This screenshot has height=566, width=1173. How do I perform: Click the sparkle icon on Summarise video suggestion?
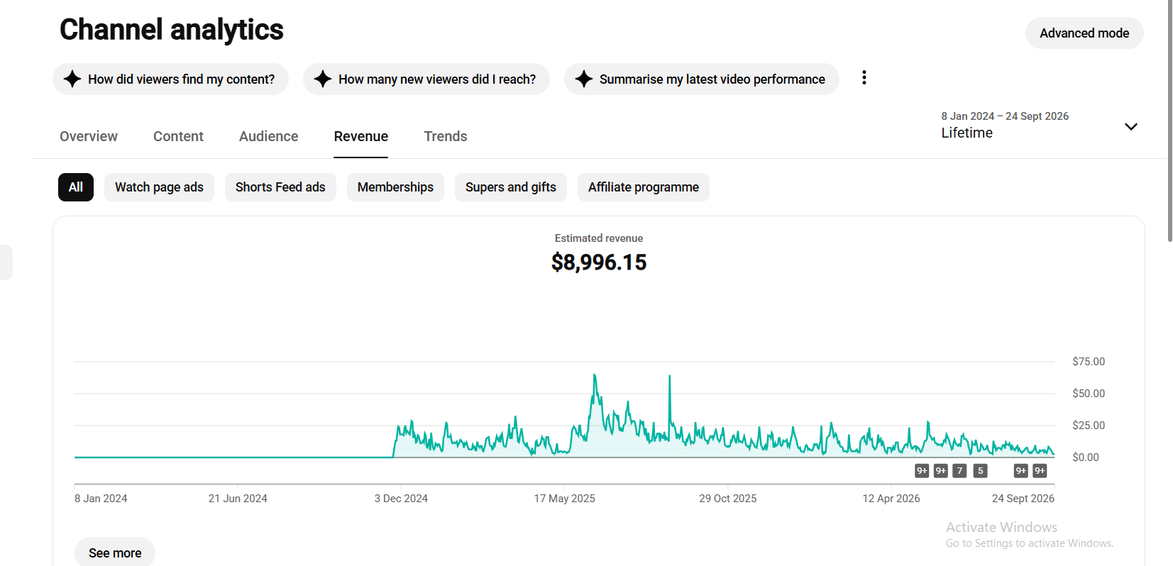point(584,79)
